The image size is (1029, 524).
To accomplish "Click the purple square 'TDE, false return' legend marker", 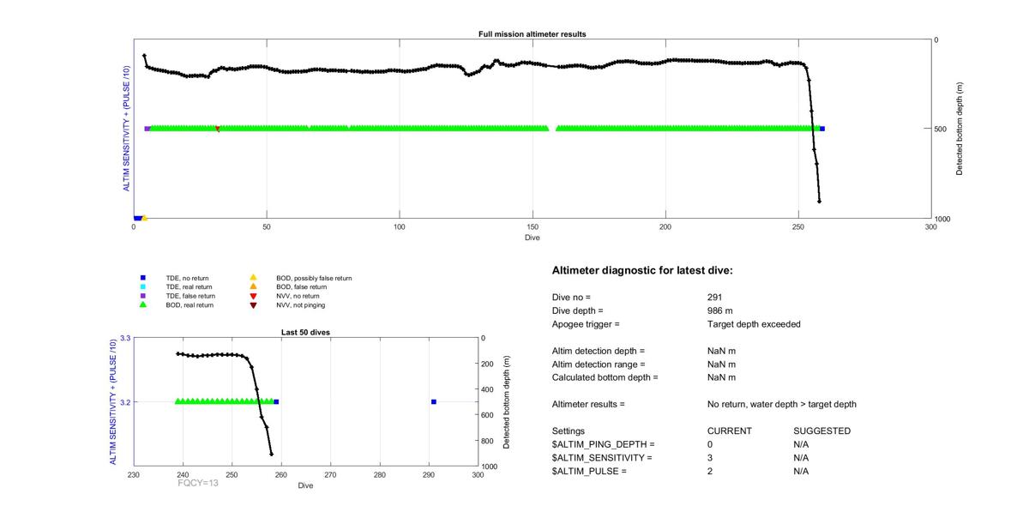I will coord(143,296).
